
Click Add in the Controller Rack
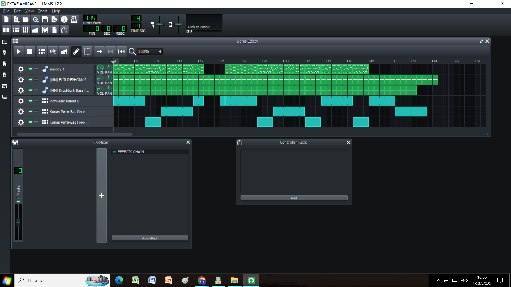tap(294, 198)
